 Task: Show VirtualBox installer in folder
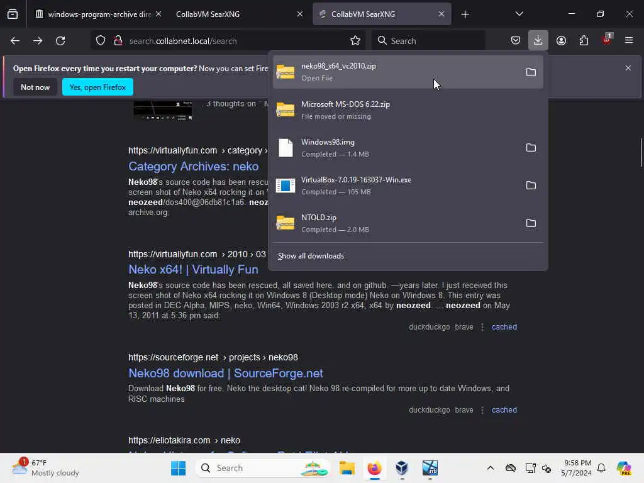tap(531, 186)
